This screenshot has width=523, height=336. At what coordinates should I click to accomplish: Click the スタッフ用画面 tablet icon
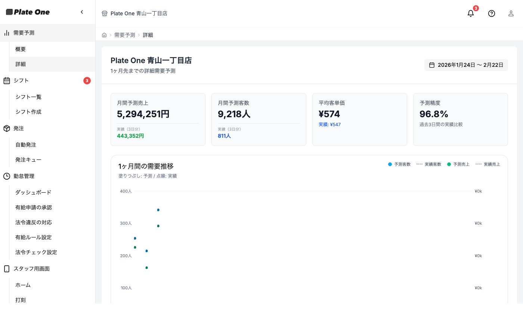7,269
